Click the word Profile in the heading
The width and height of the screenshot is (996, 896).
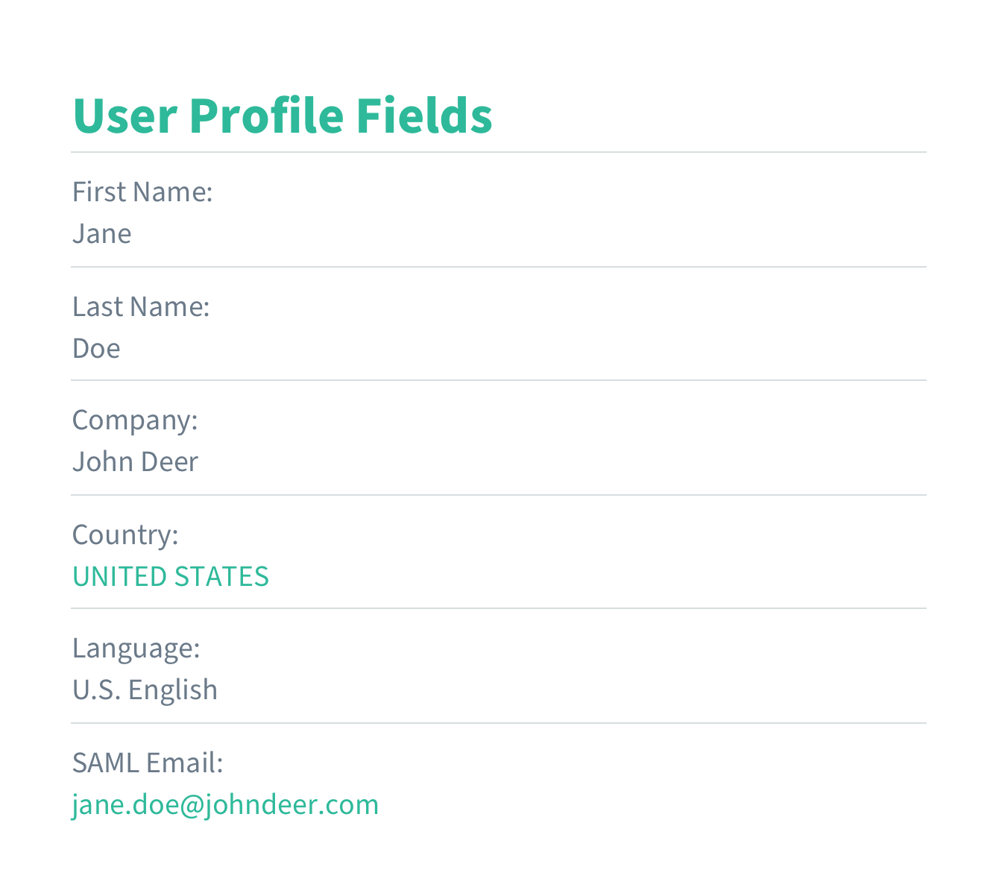266,116
